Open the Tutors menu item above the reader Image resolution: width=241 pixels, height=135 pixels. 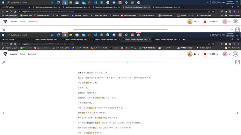[x=22, y=54]
